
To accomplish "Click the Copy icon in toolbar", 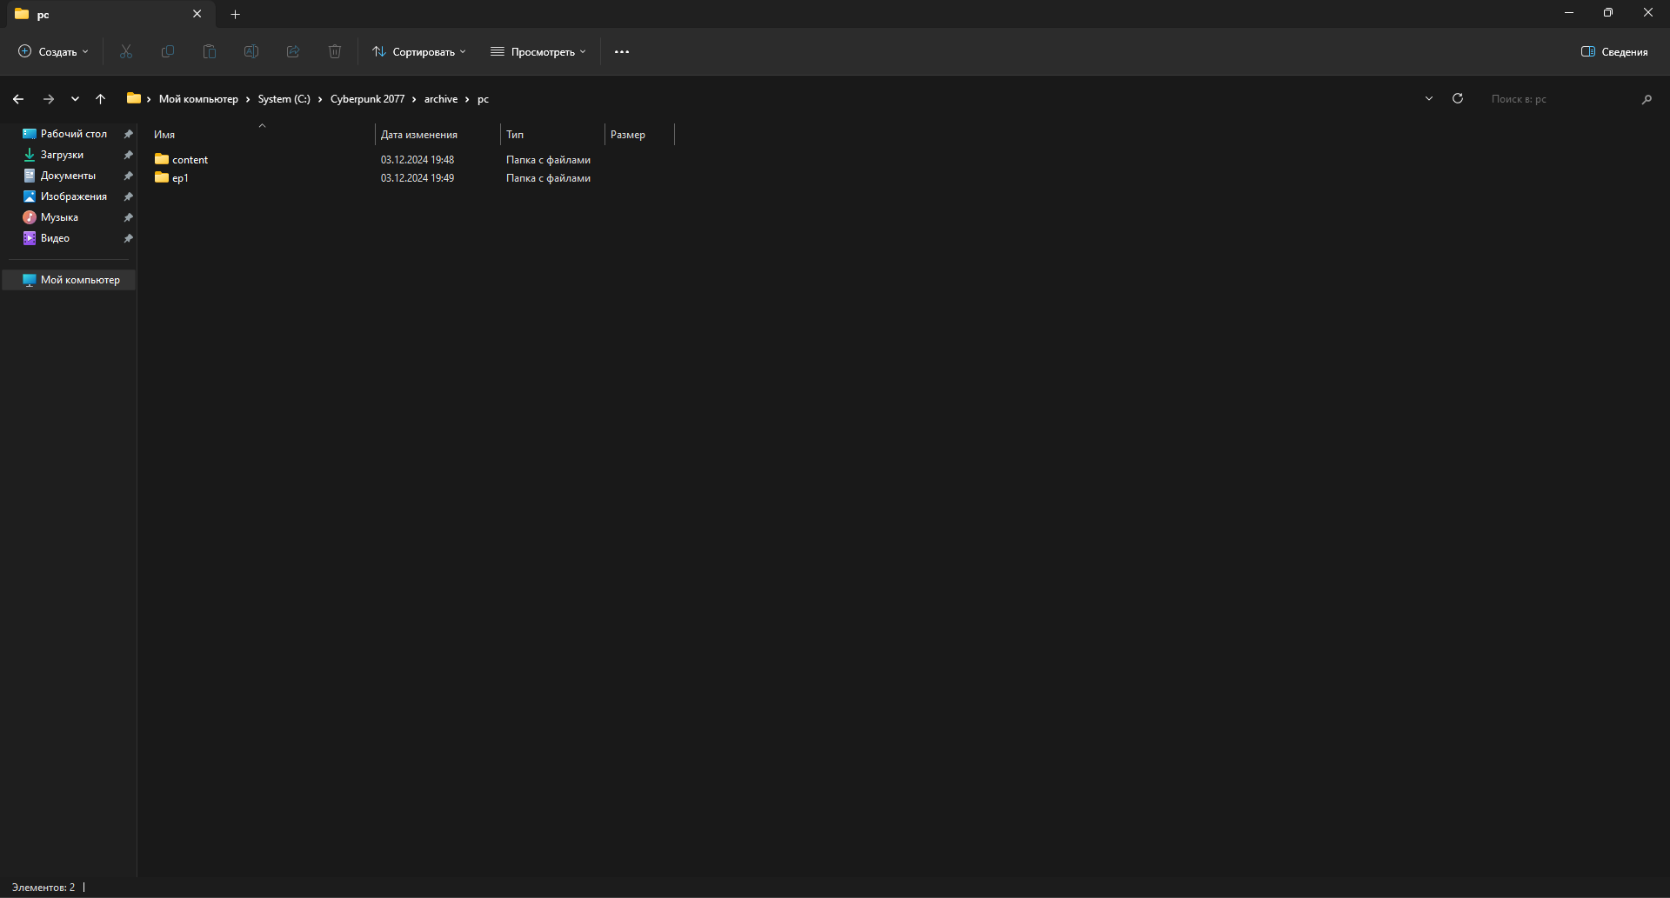I will (x=168, y=52).
